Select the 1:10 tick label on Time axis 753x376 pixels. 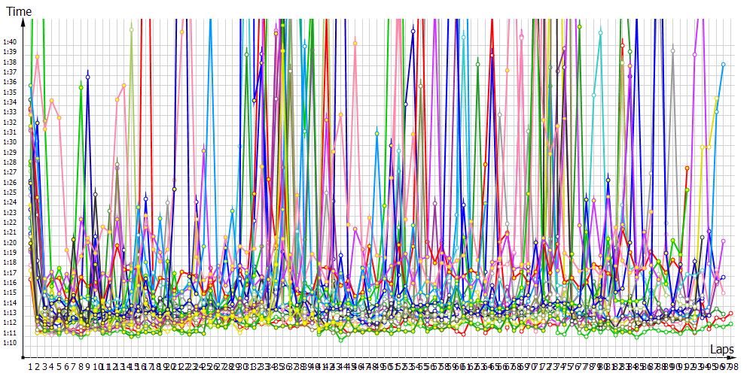[9, 343]
